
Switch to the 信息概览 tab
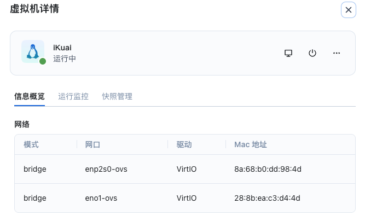click(x=30, y=96)
